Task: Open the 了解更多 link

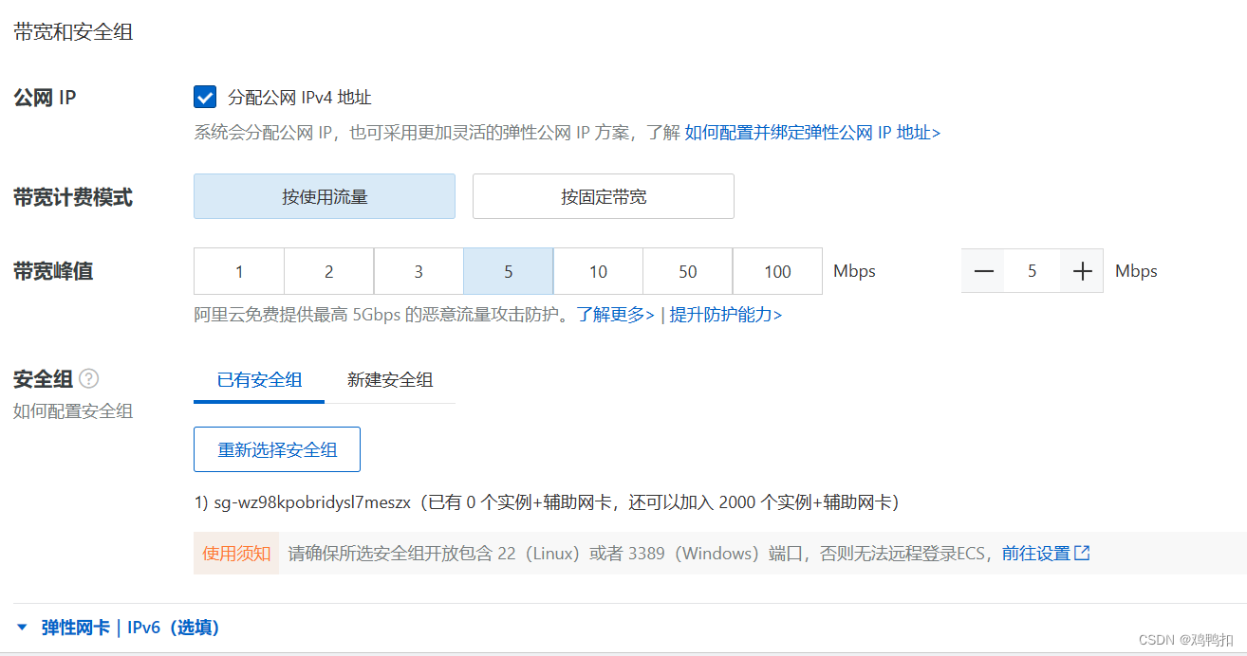Action: tap(615, 315)
